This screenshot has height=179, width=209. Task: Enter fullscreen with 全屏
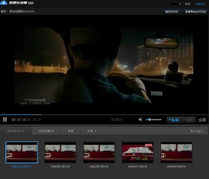pos(202,120)
